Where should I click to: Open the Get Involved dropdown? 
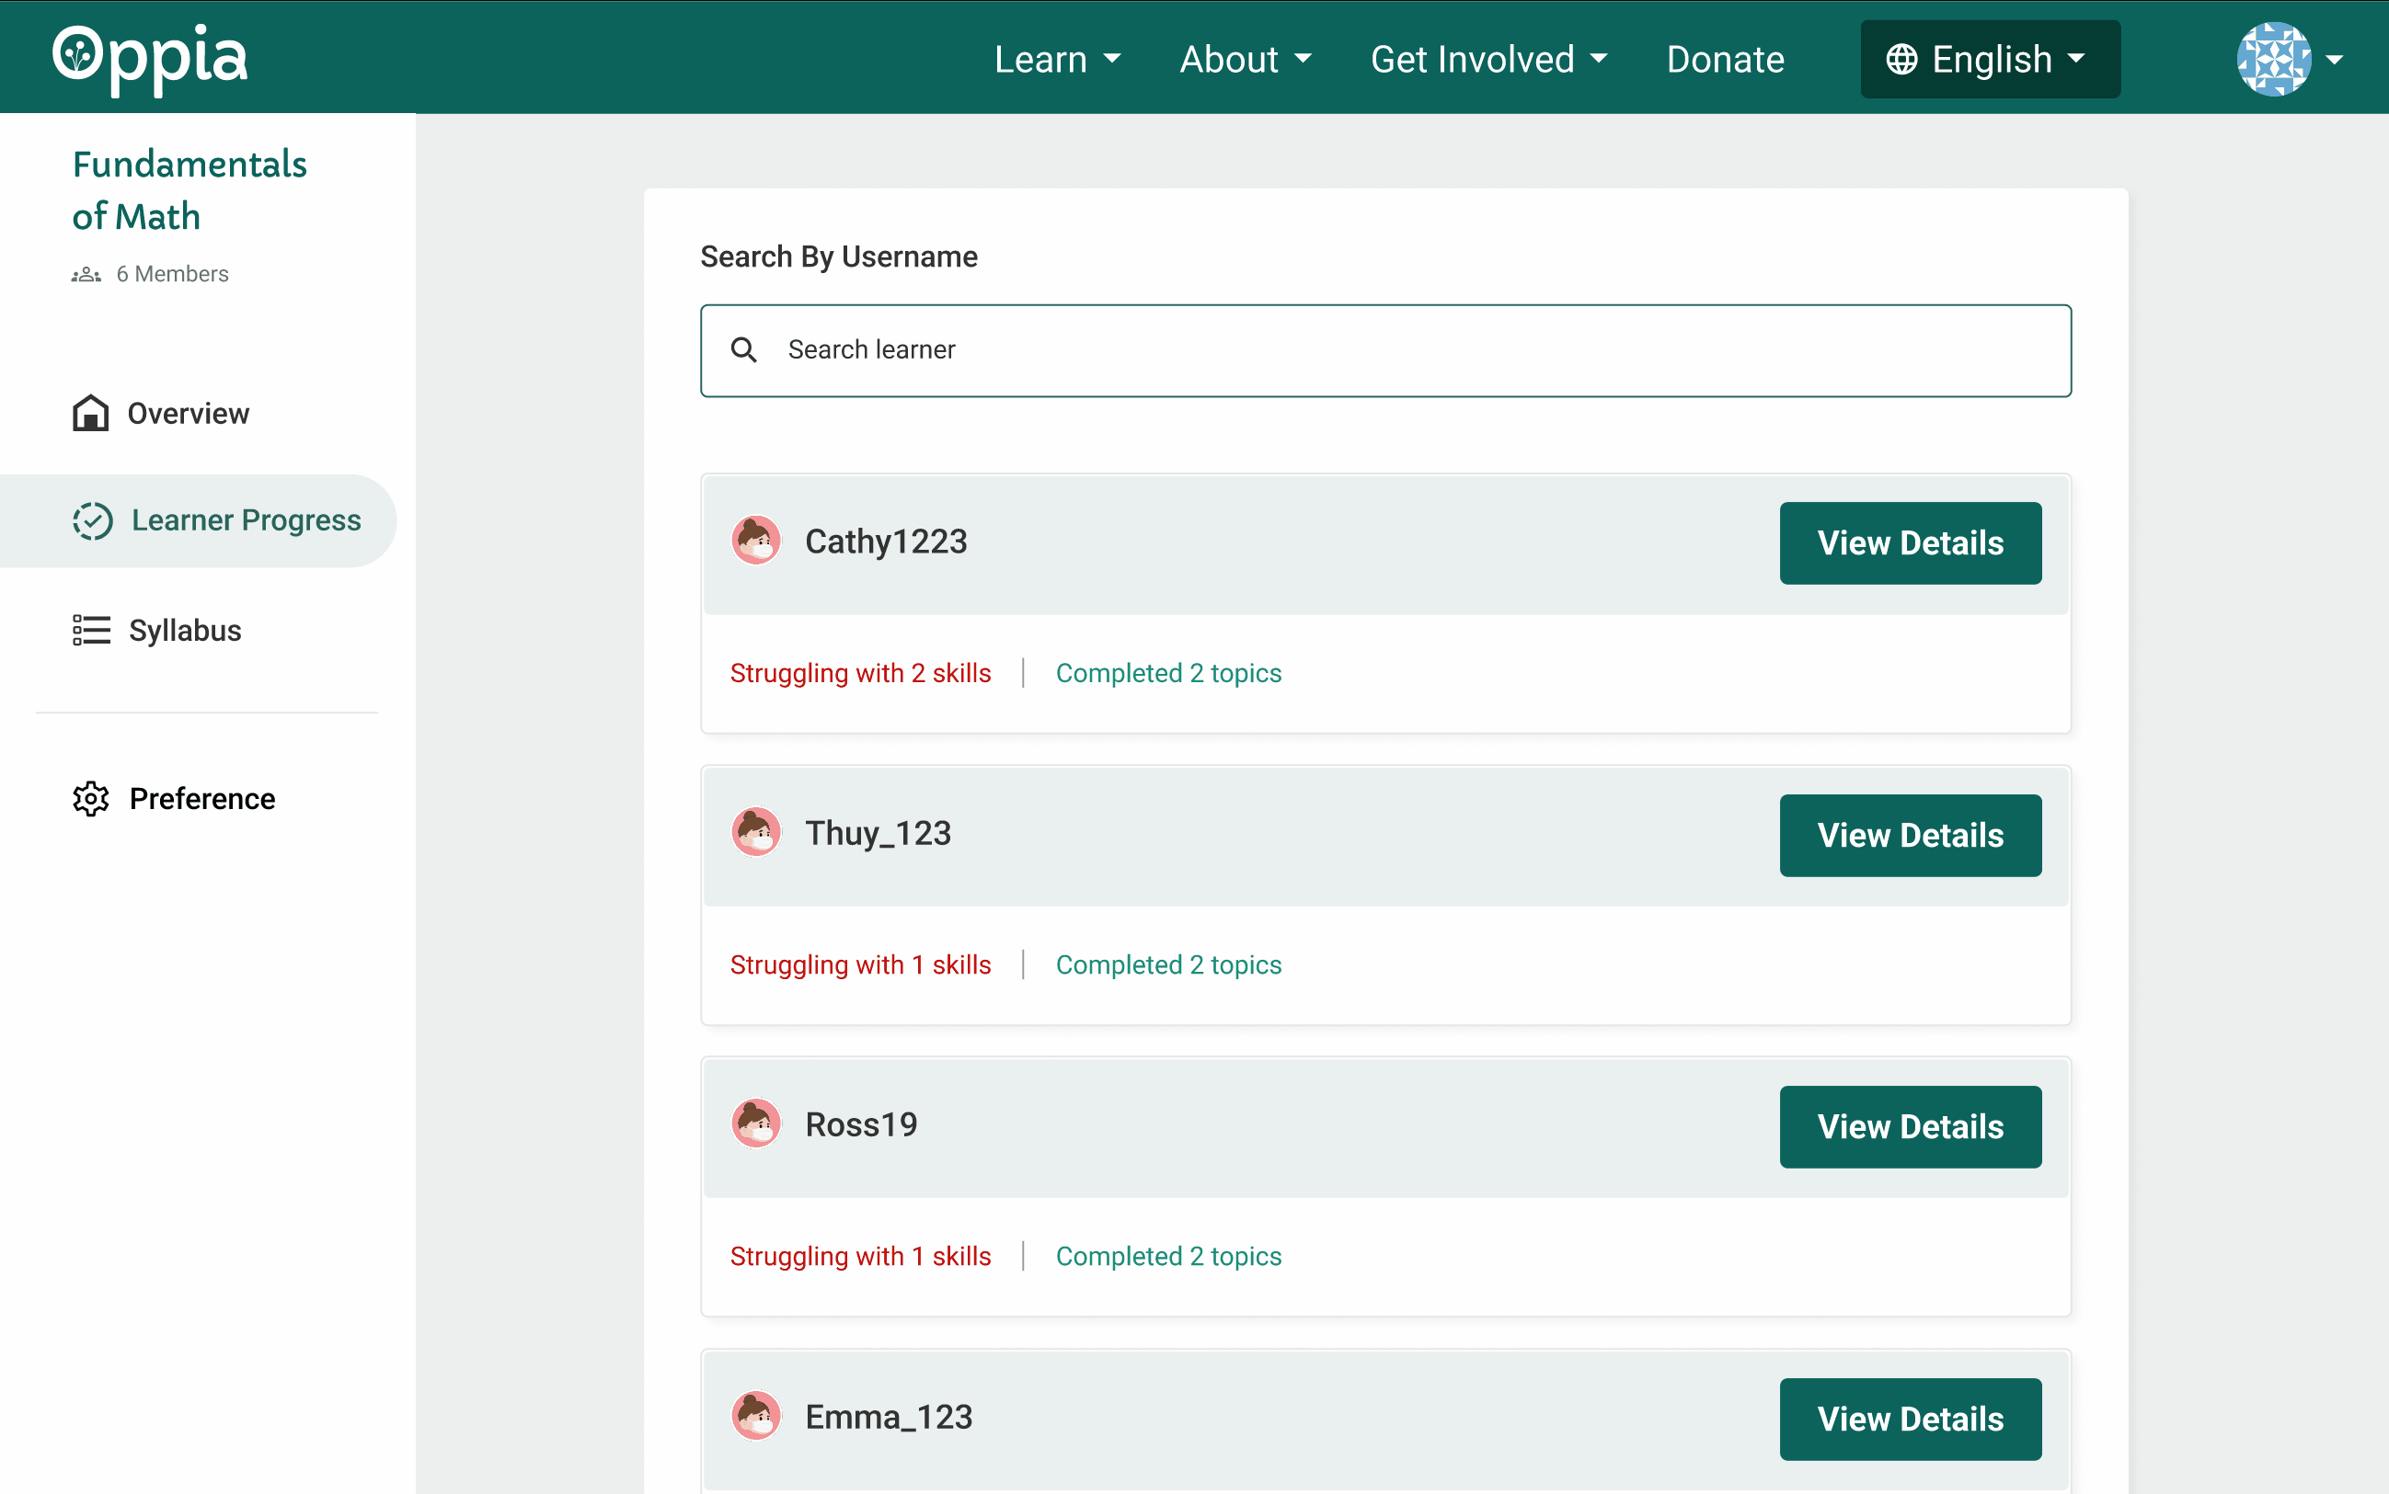point(1487,59)
